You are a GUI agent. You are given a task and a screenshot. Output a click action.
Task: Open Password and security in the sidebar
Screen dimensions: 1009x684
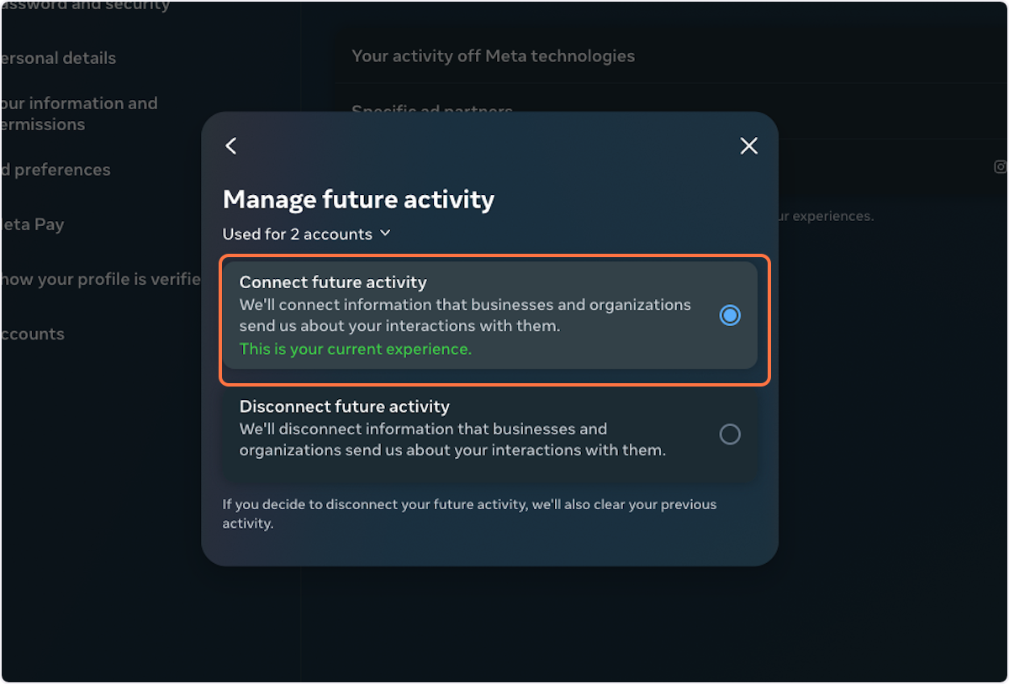(x=85, y=6)
